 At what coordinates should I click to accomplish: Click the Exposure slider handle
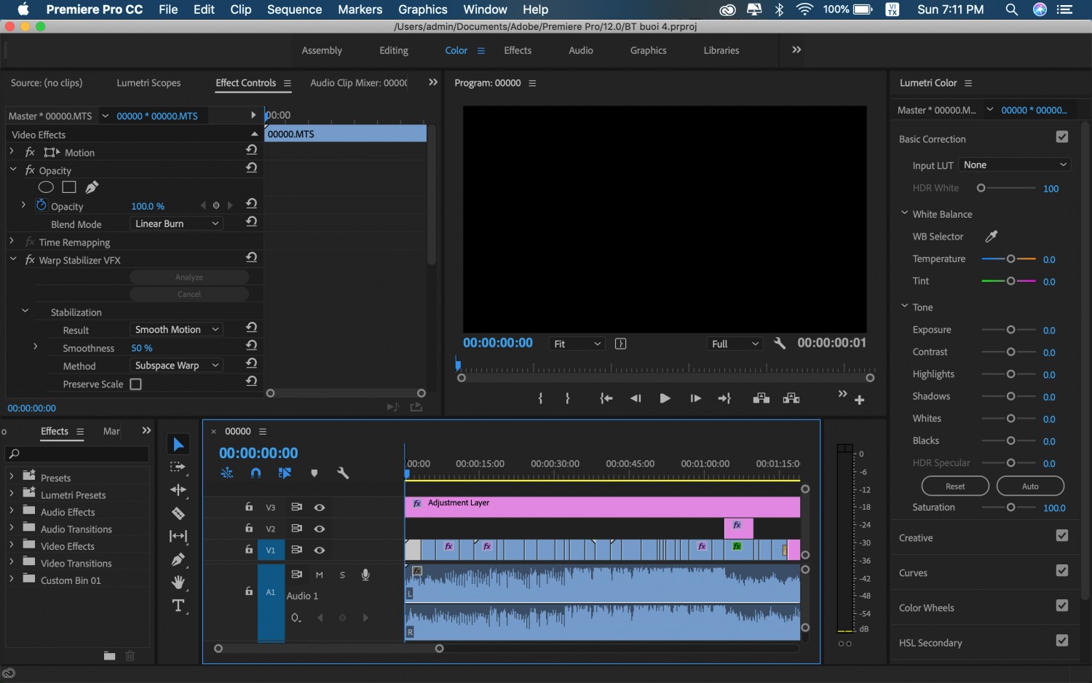click(1010, 330)
